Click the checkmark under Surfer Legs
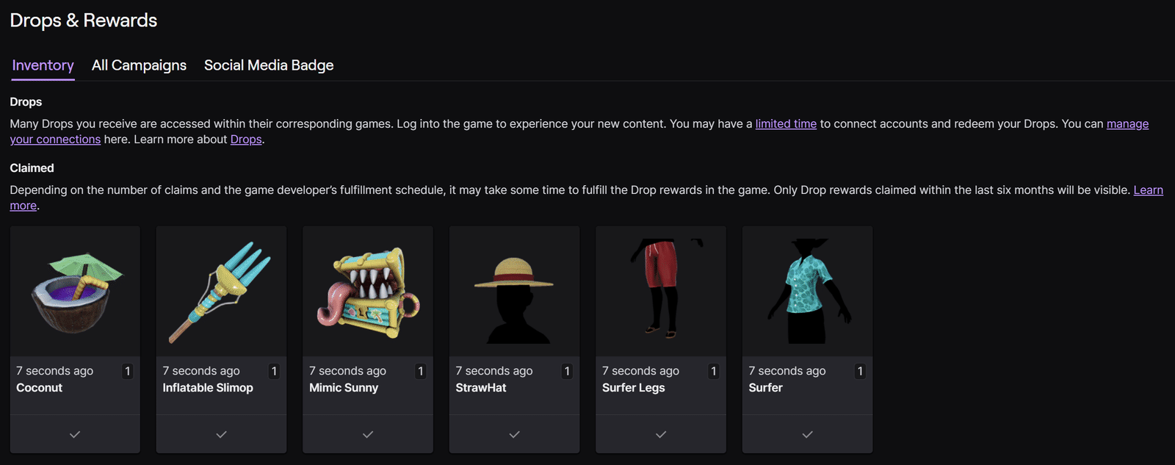 click(661, 434)
